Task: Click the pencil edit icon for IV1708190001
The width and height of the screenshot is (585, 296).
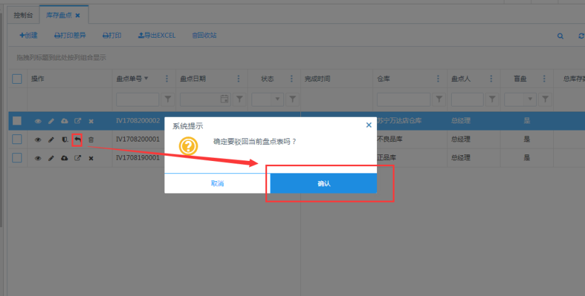Action: click(x=51, y=158)
